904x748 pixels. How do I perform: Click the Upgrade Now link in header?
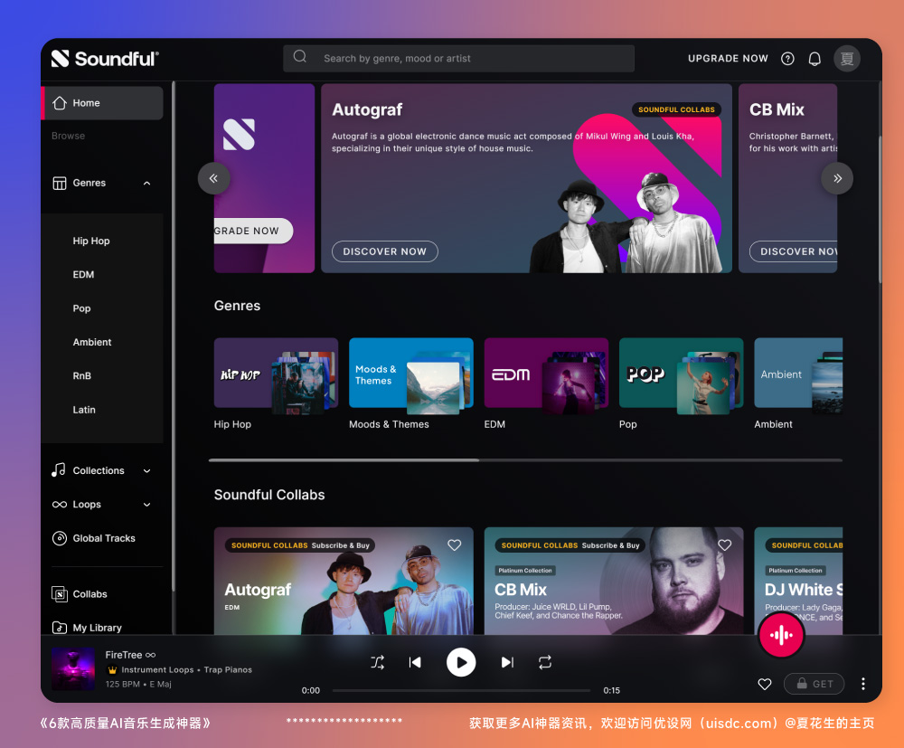click(728, 59)
